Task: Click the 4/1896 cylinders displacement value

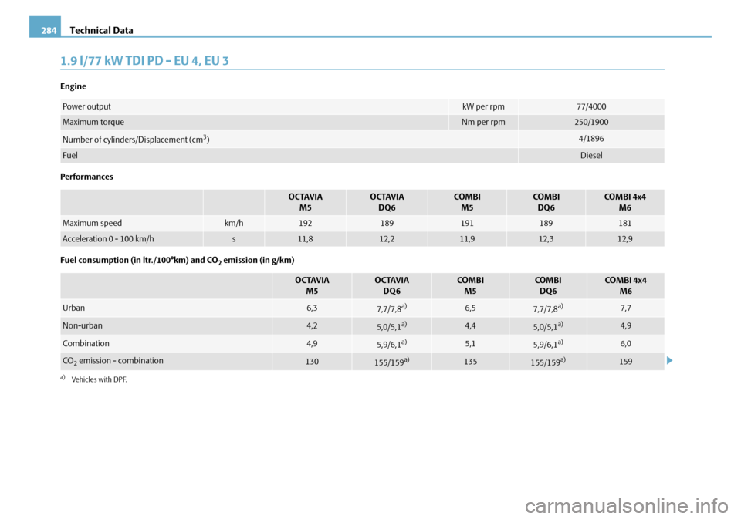Action: pyautogui.click(x=590, y=139)
